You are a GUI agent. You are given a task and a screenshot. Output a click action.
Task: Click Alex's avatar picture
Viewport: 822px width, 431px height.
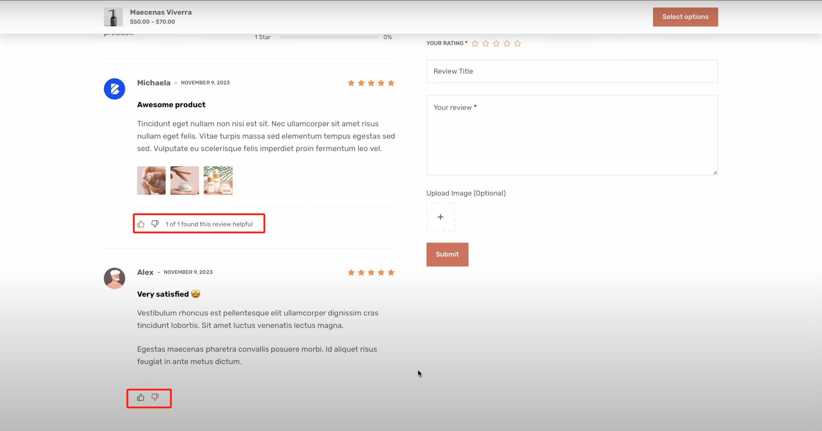(115, 278)
